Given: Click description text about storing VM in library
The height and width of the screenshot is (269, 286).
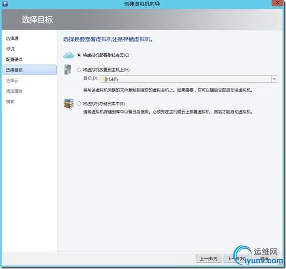Looking at the screenshot, I should point(168,112).
